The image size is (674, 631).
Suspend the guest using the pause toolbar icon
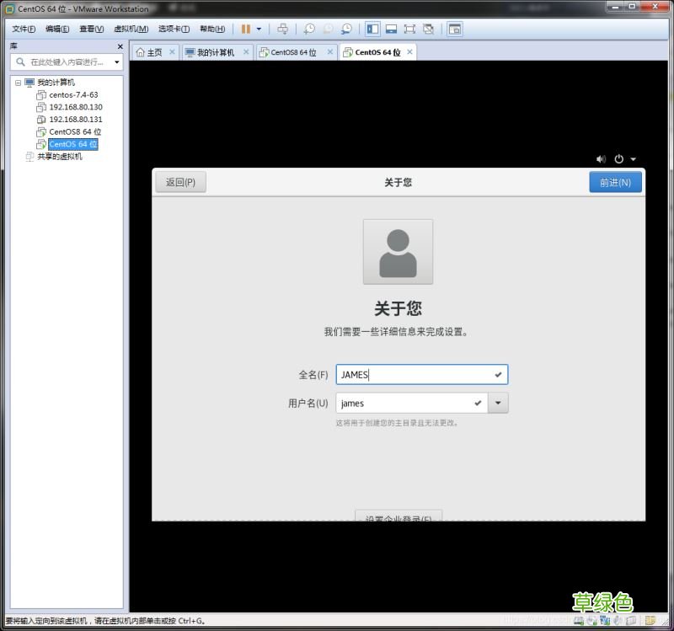click(x=244, y=28)
